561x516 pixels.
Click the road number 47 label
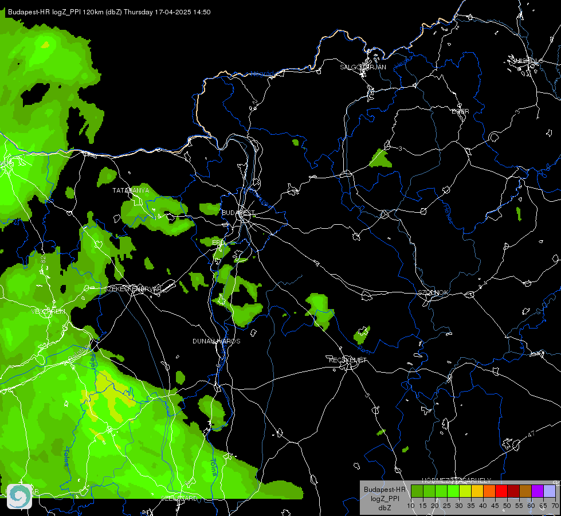point(531,434)
